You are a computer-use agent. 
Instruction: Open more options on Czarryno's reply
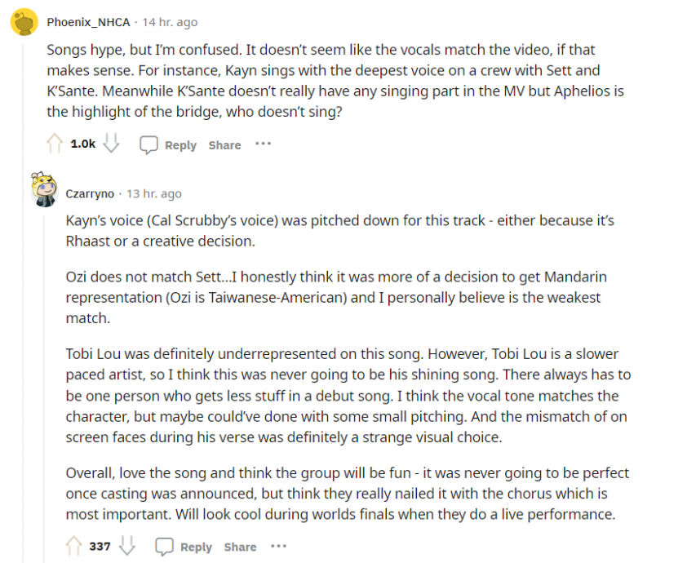[x=279, y=546]
